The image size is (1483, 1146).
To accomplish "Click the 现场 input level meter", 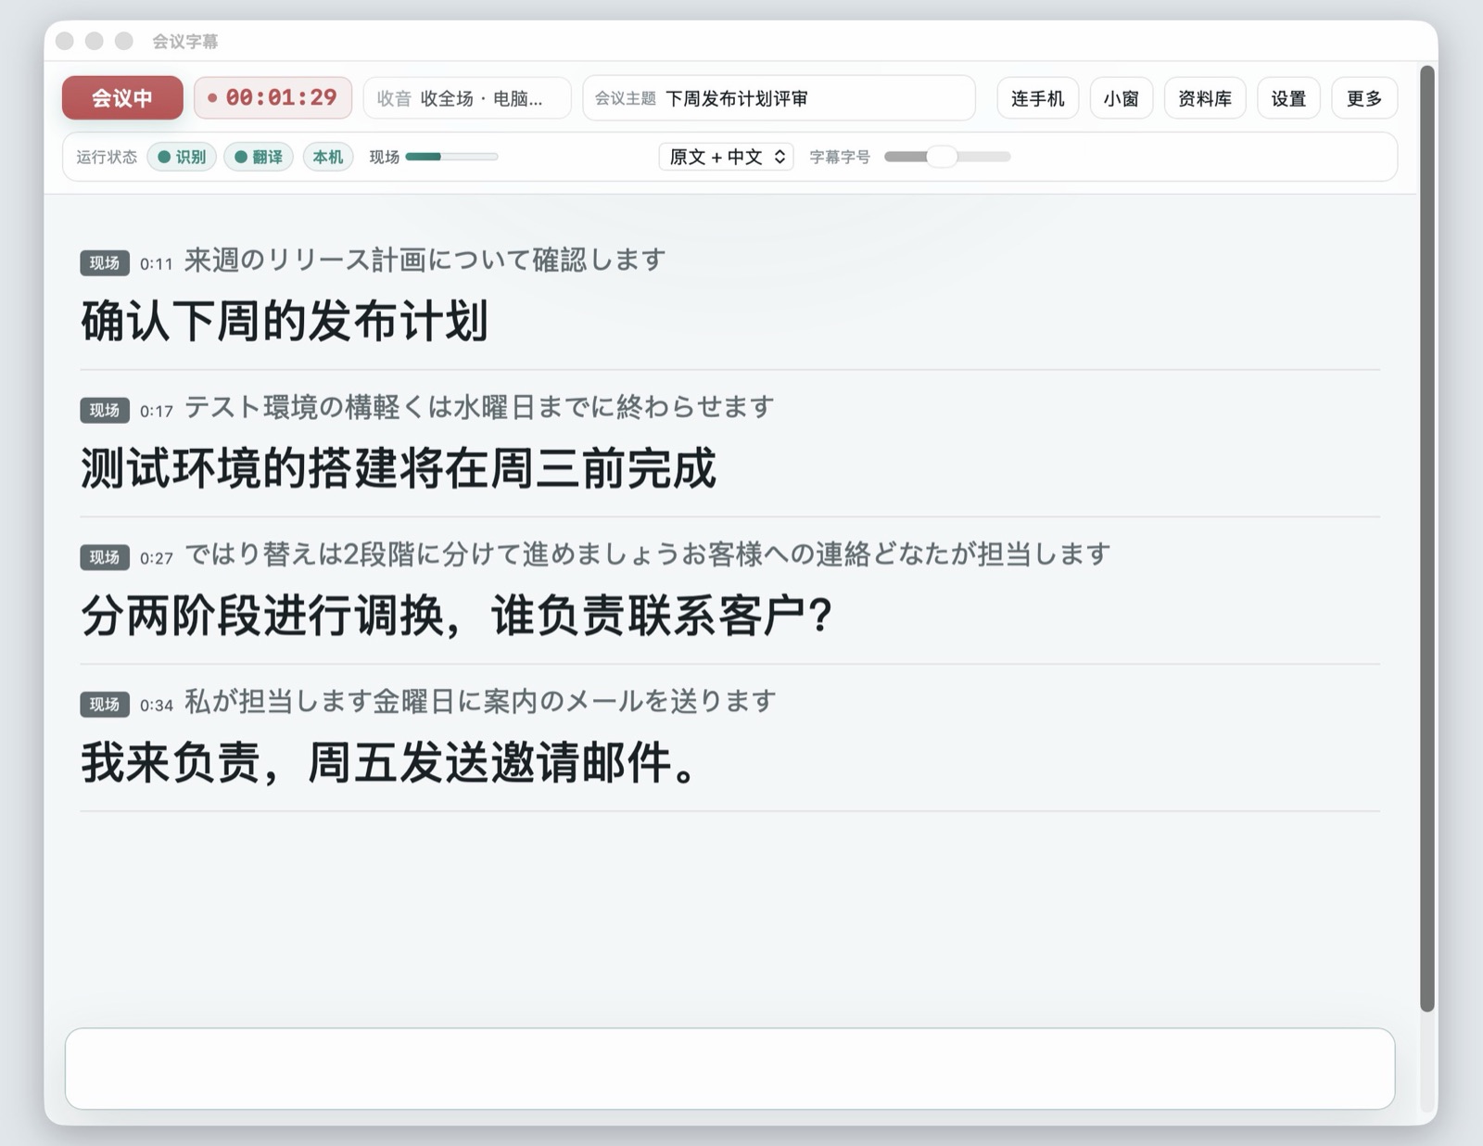I will coord(451,157).
